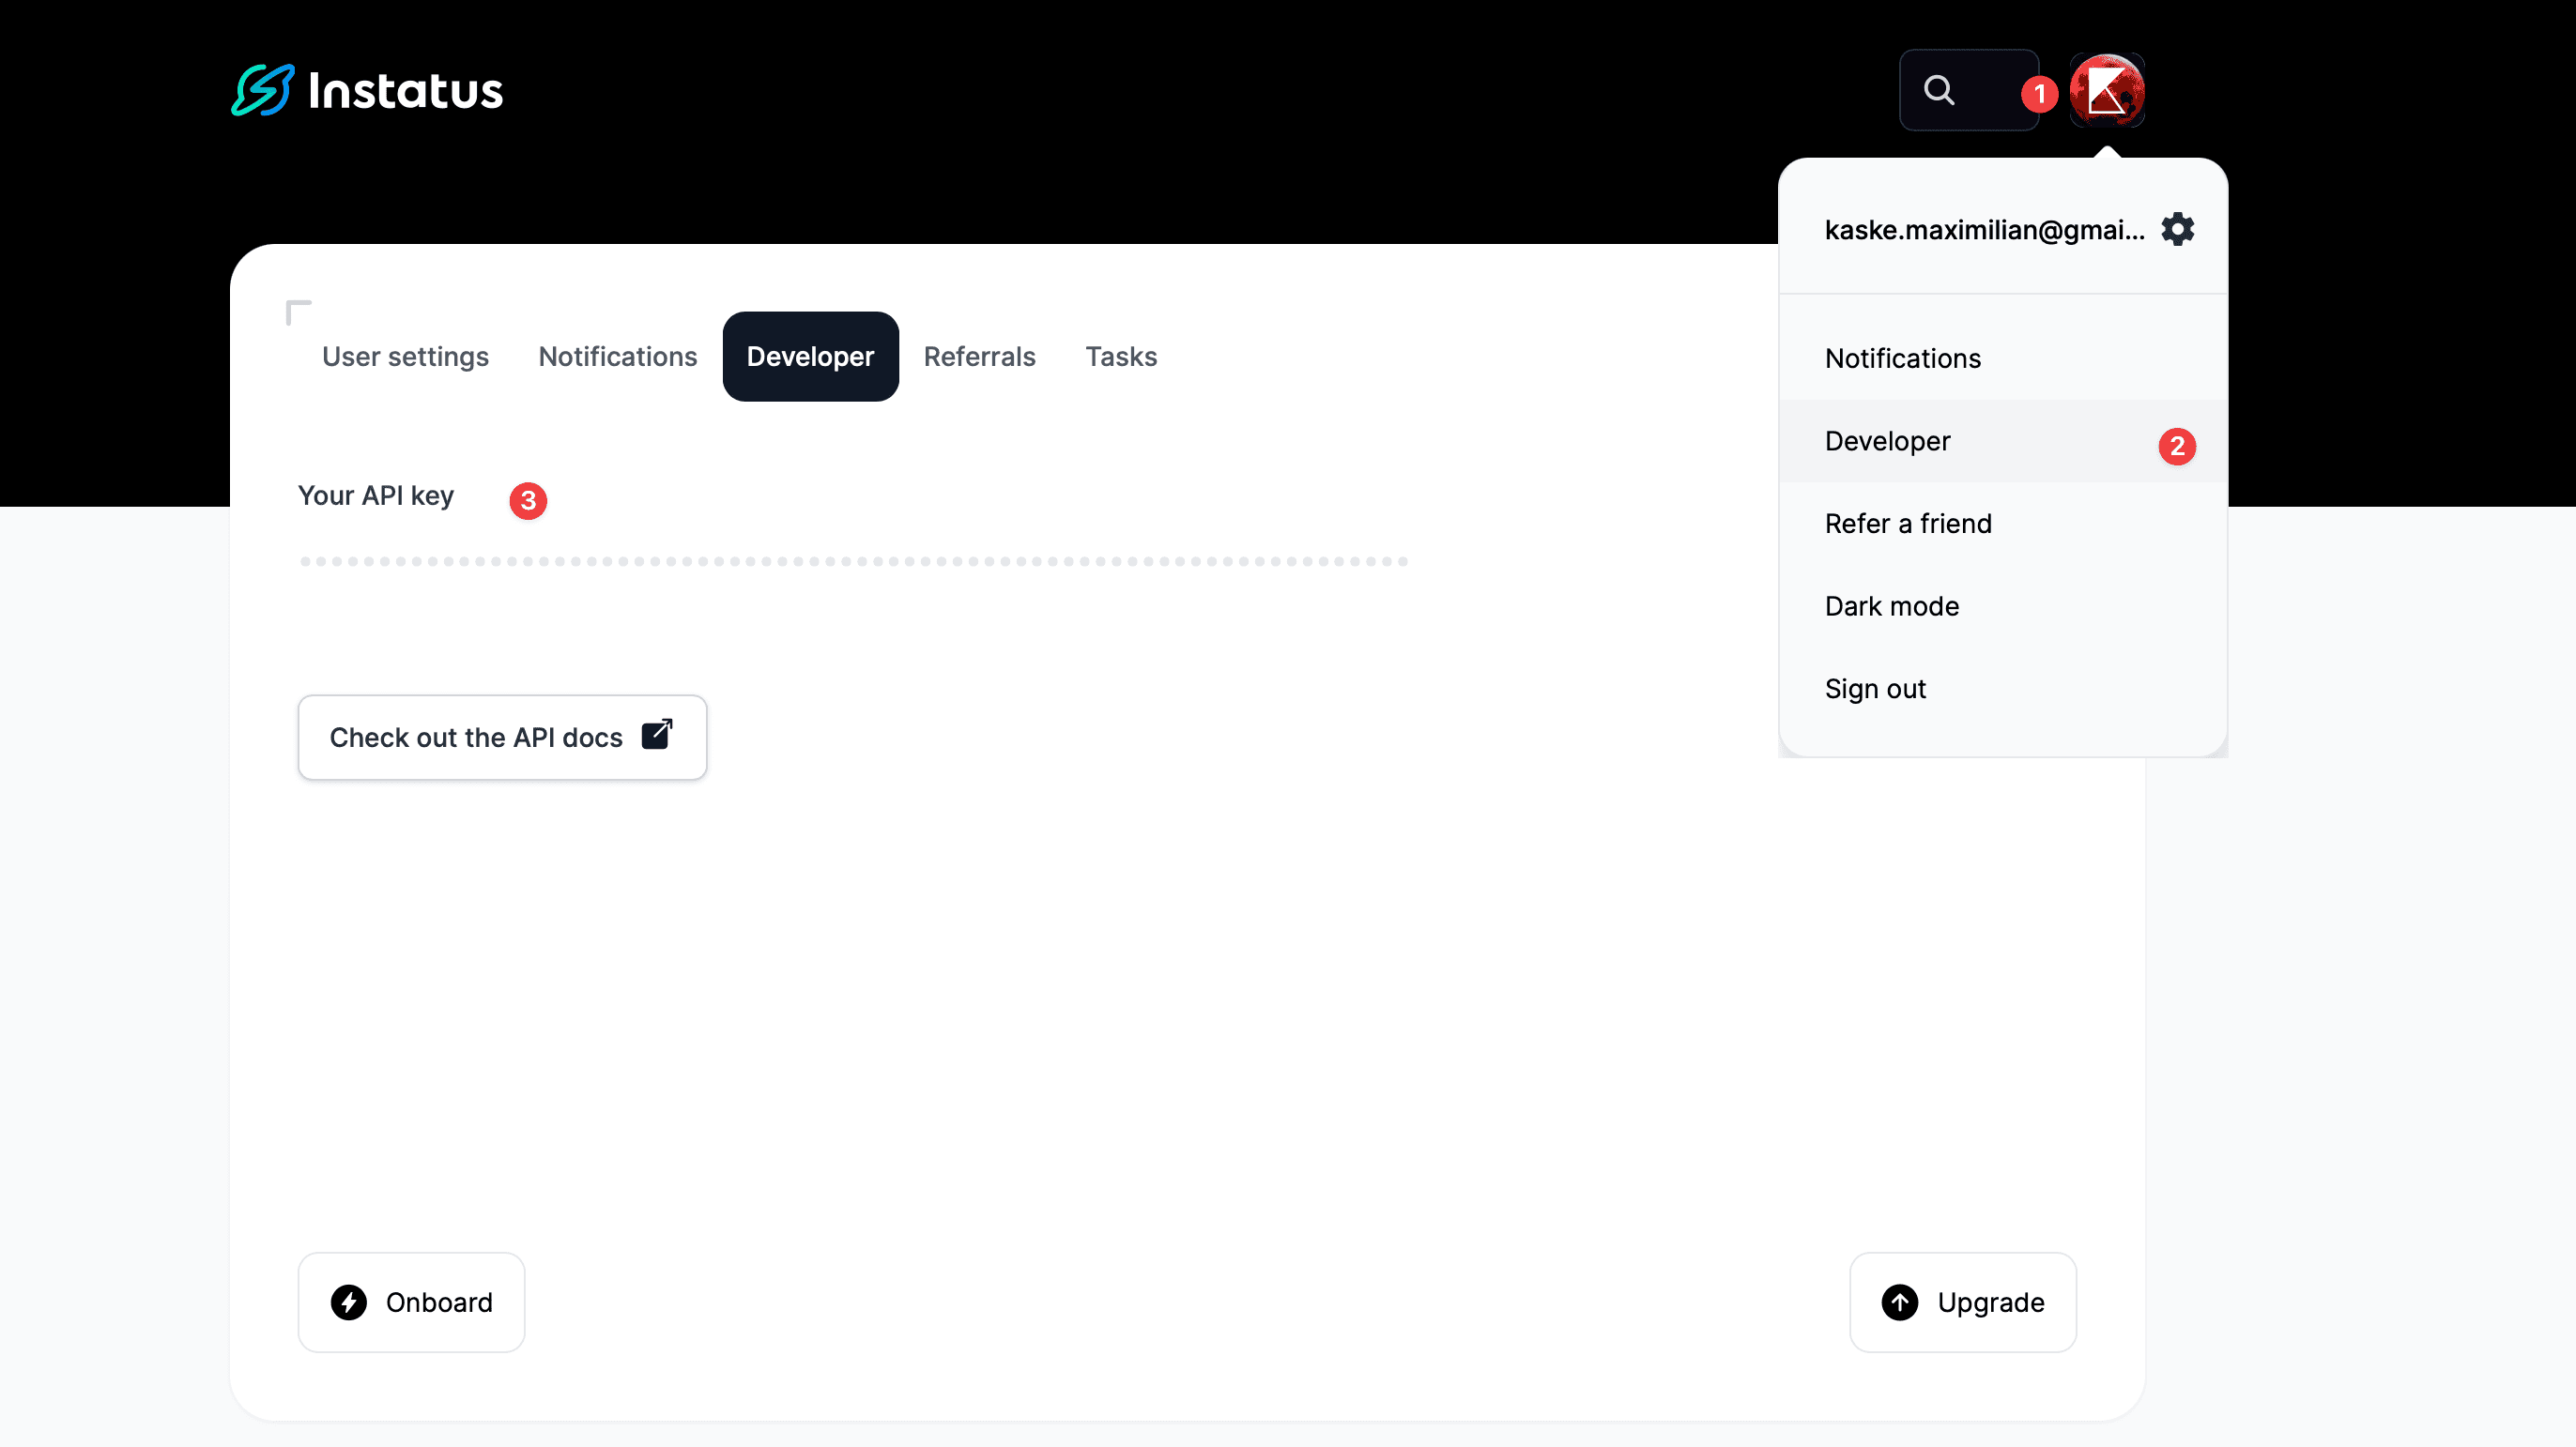2576x1447 pixels.
Task: Open settings via the gear icon
Action: 2178,229
